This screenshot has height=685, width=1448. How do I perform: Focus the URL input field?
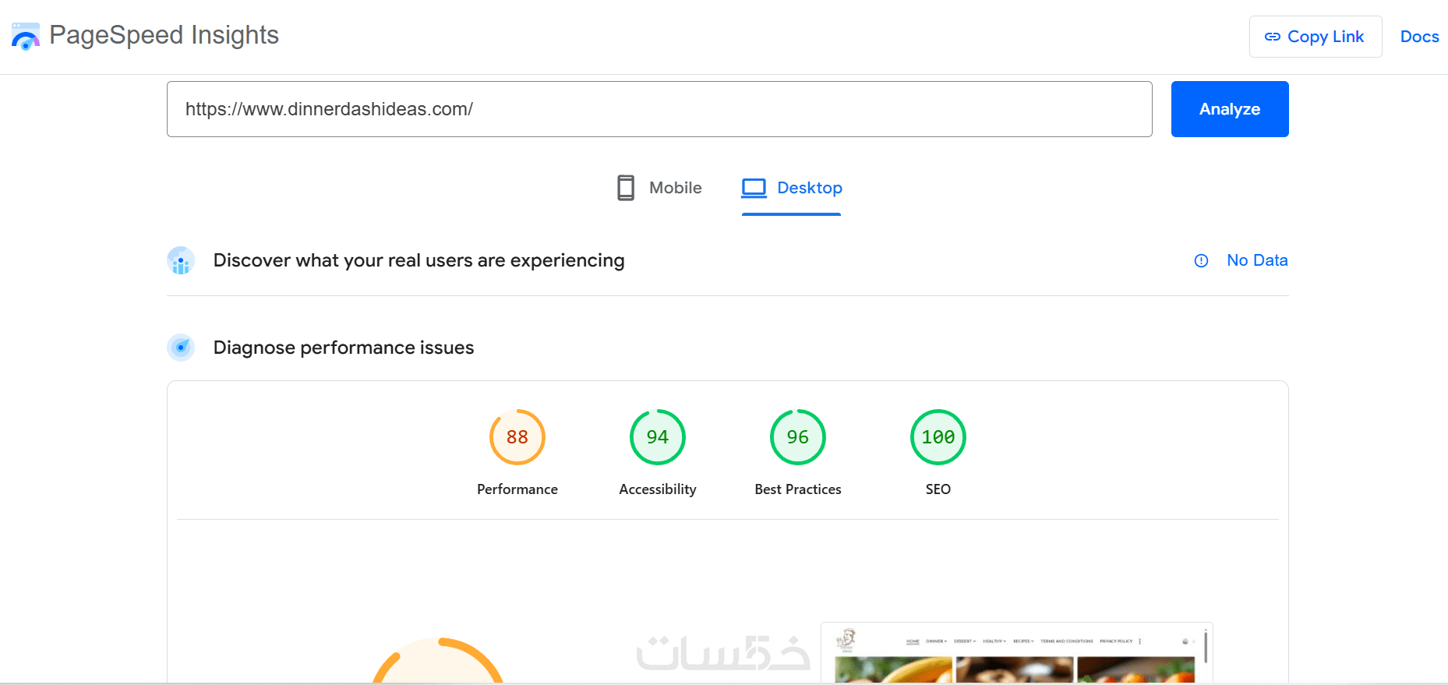(x=659, y=109)
